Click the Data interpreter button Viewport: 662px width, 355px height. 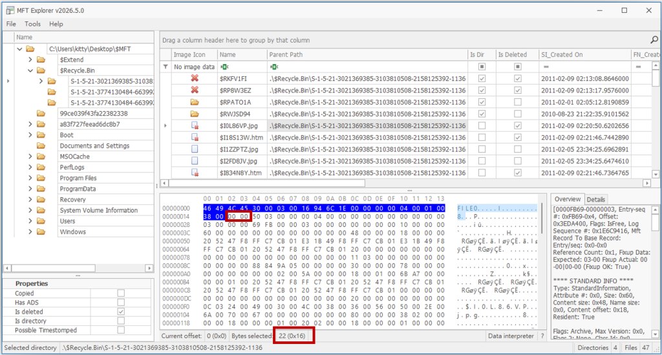coord(511,336)
